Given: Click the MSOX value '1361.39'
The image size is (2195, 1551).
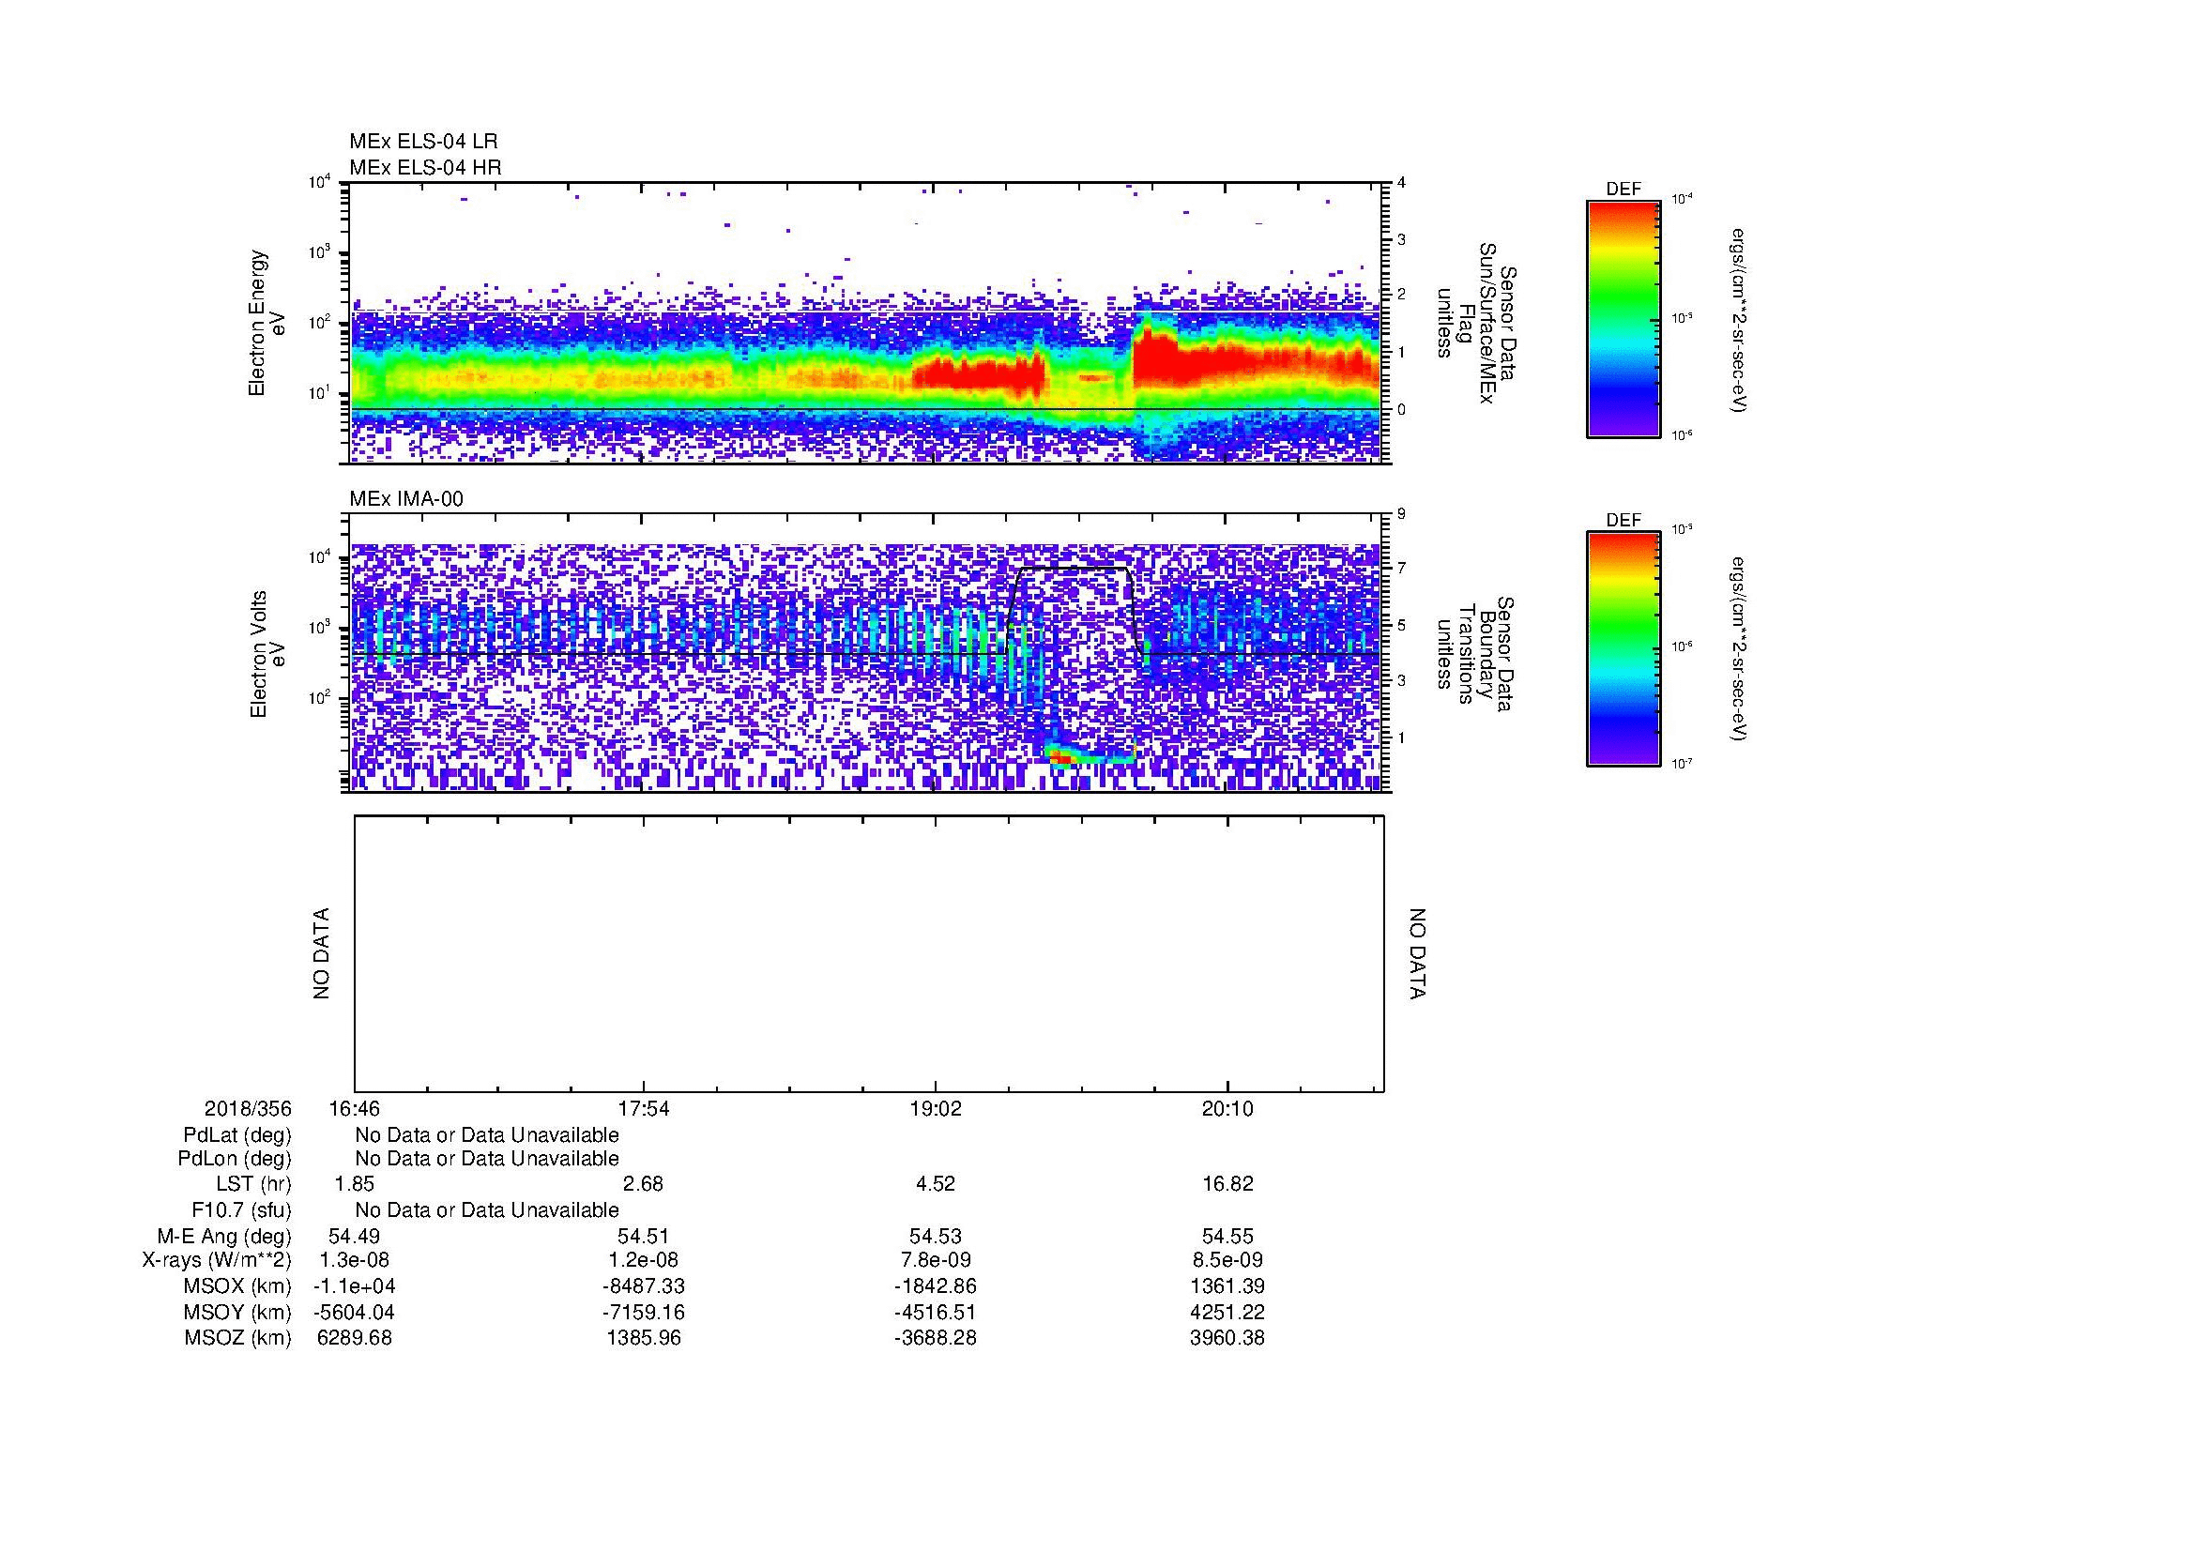Looking at the screenshot, I should point(1227,1286).
